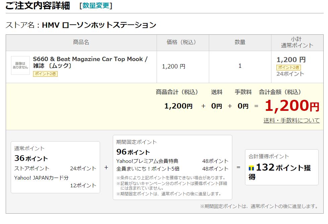Screen dimensions: 328x224
Task: Click 48ポイント in the 全員まいにち！ポイント5倍 row
Action: (215, 169)
